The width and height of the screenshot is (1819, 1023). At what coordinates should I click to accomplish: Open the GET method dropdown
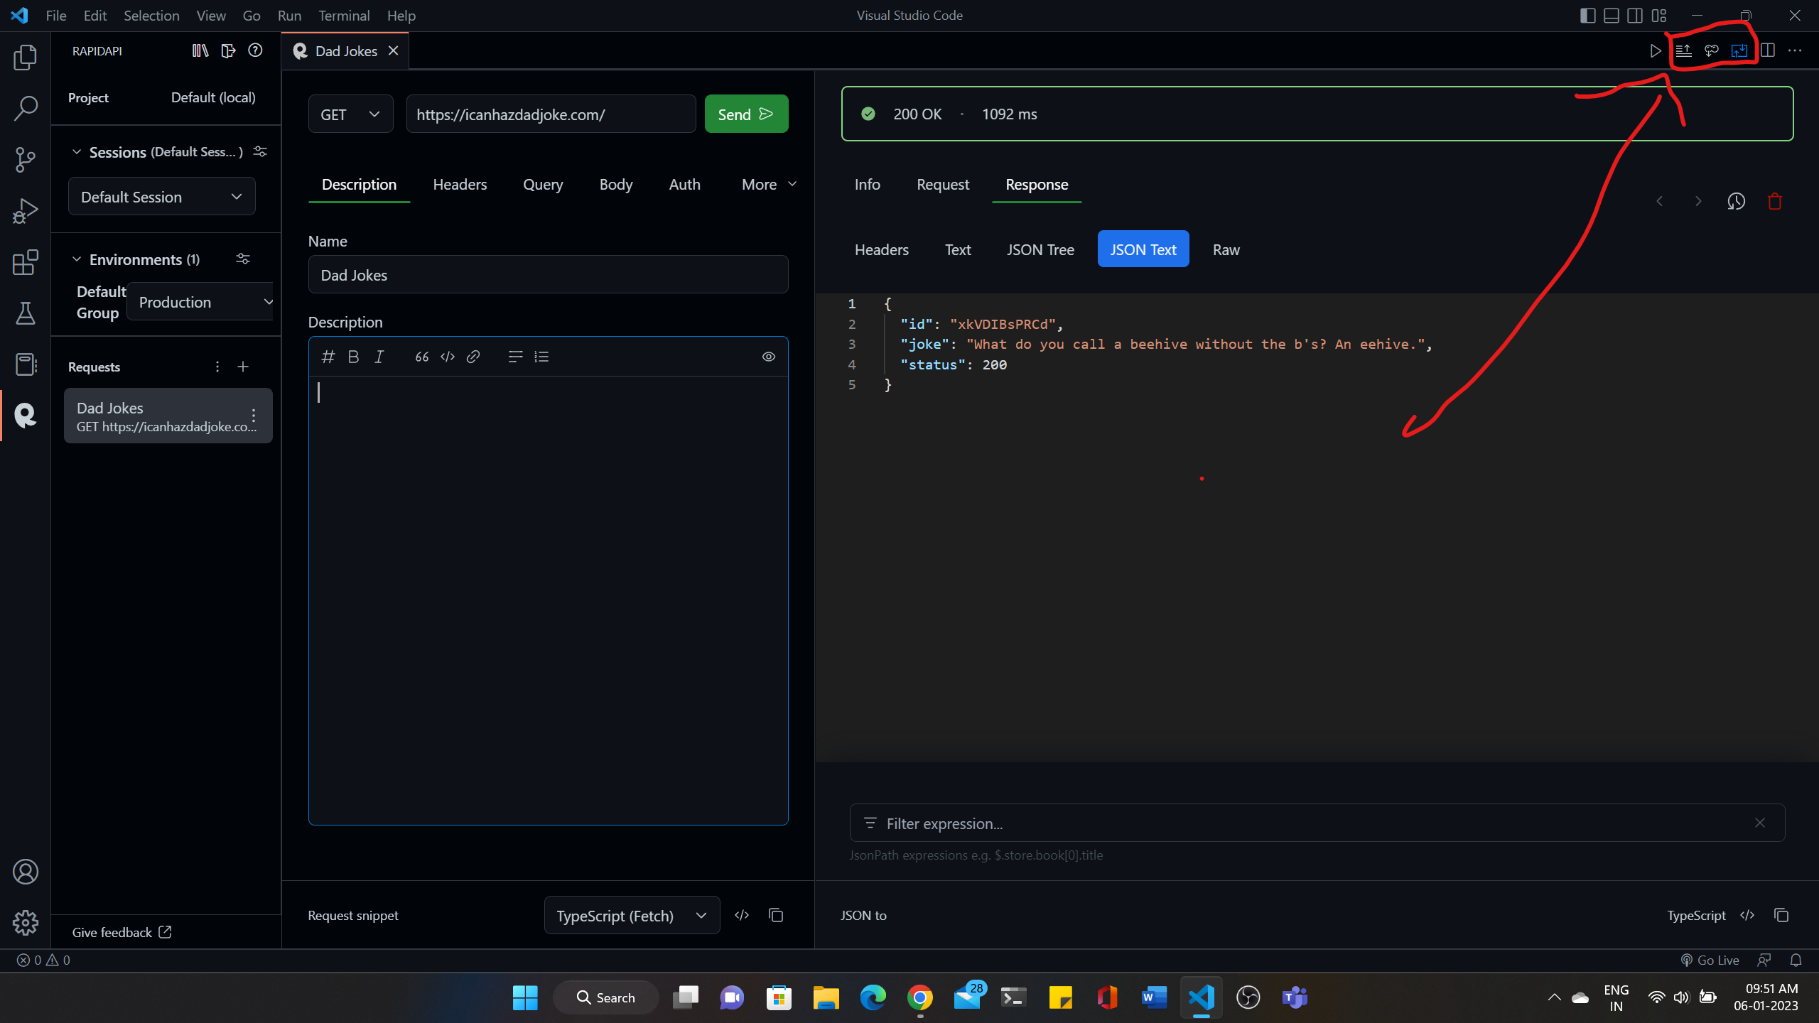coord(350,114)
